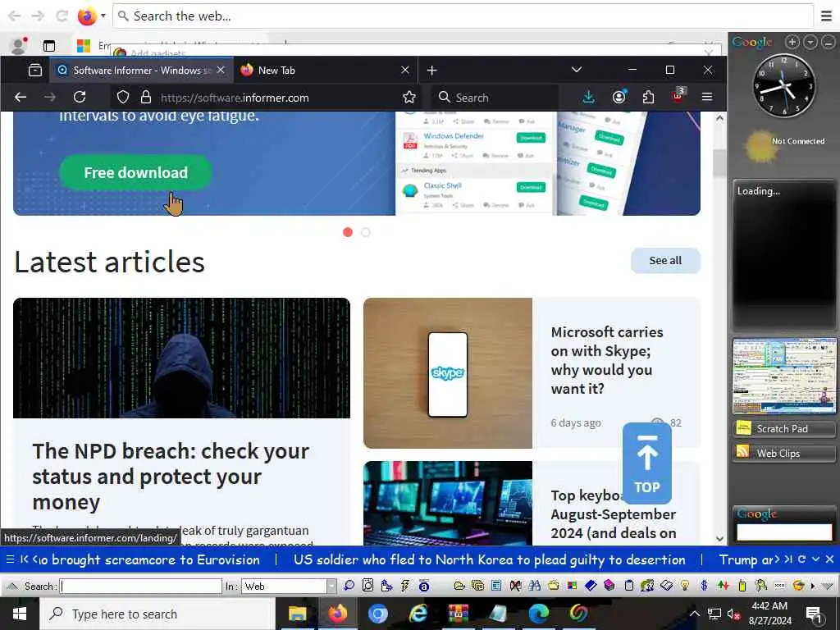Click the dollar sign icon in bottom toolbar
840x630 pixels.
pyautogui.click(x=704, y=586)
